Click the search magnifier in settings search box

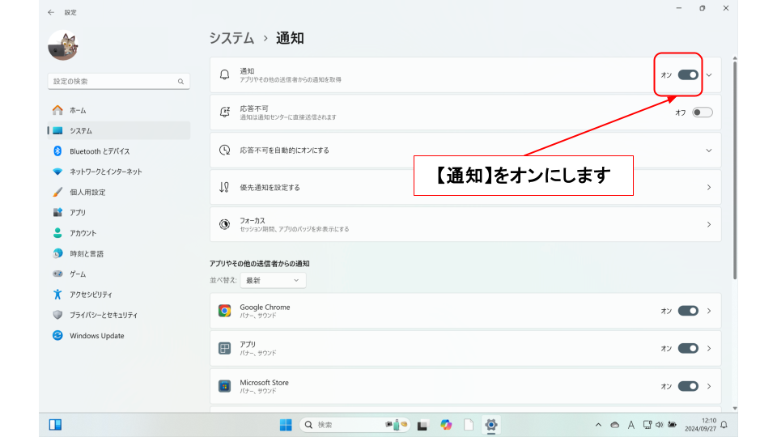180,82
